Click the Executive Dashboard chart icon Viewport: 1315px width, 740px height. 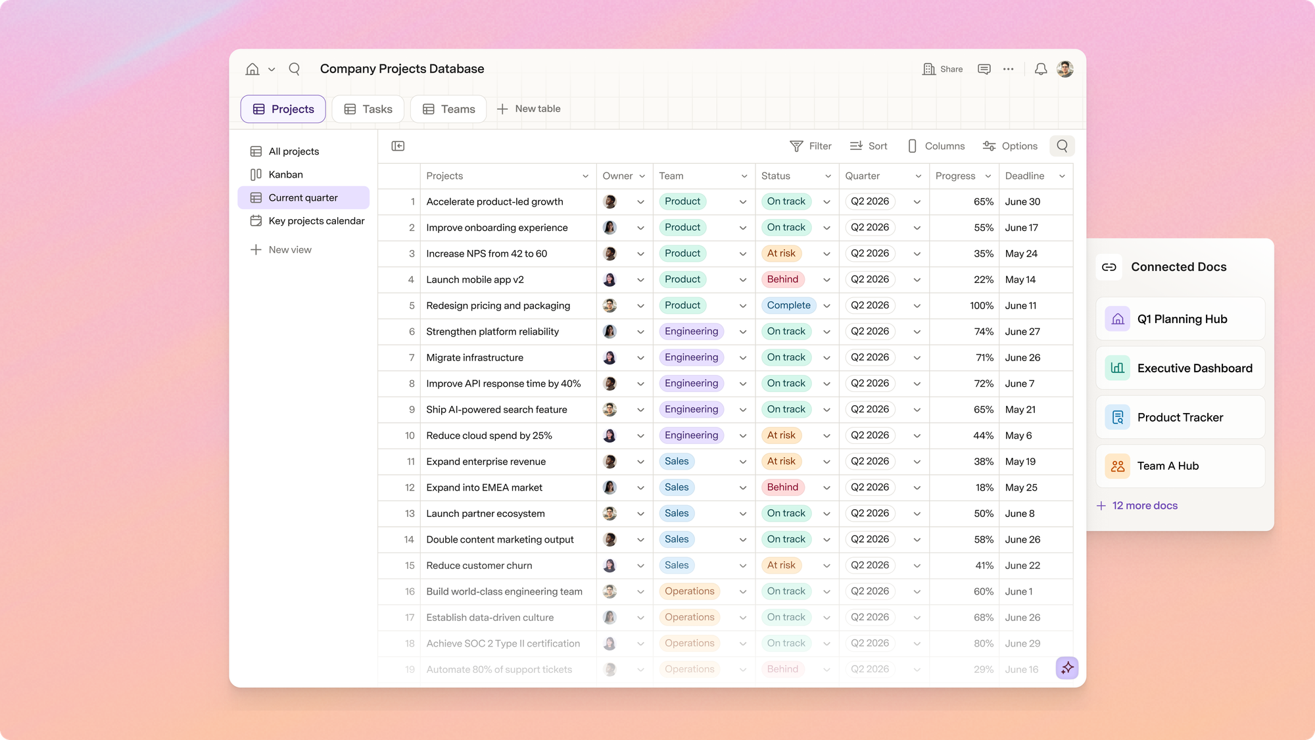(x=1118, y=368)
